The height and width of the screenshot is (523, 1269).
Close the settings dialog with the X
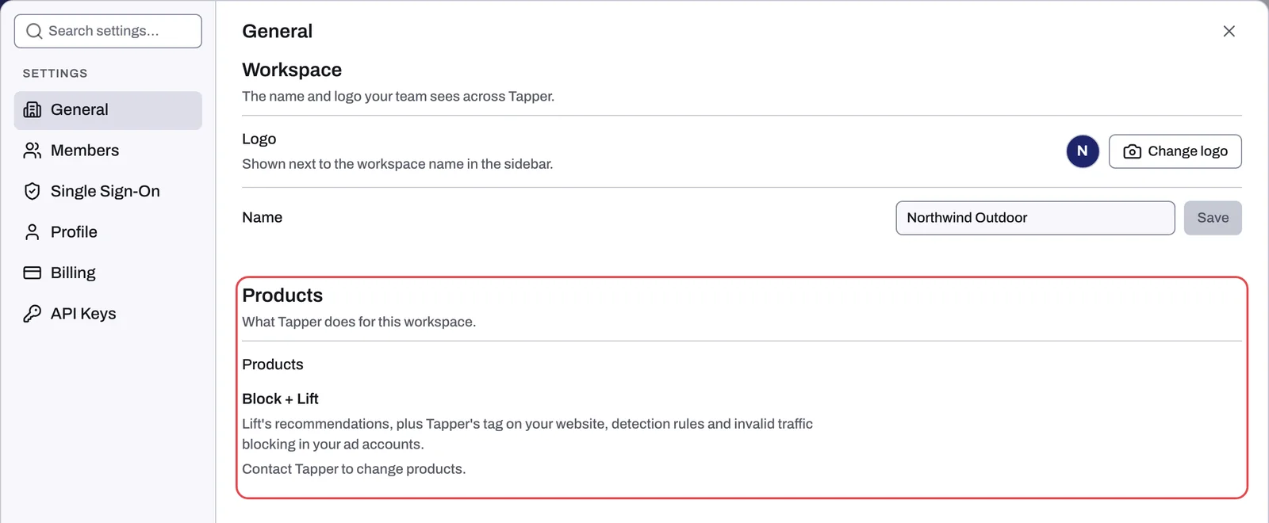(x=1229, y=31)
